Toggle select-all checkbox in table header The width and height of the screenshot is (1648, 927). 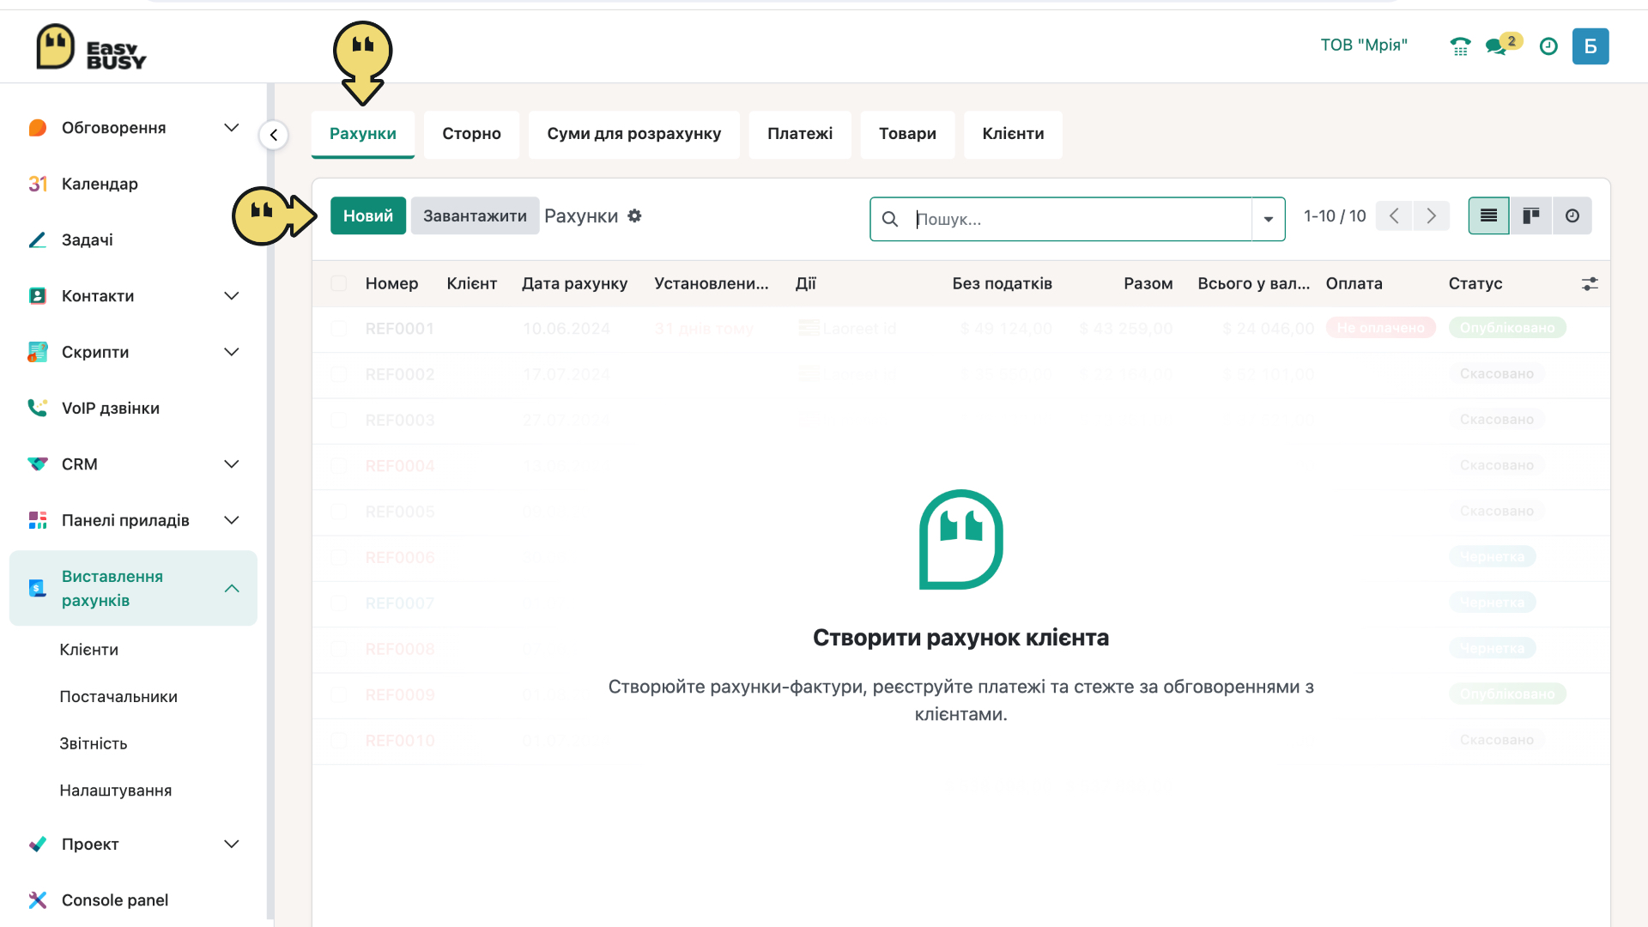click(339, 283)
